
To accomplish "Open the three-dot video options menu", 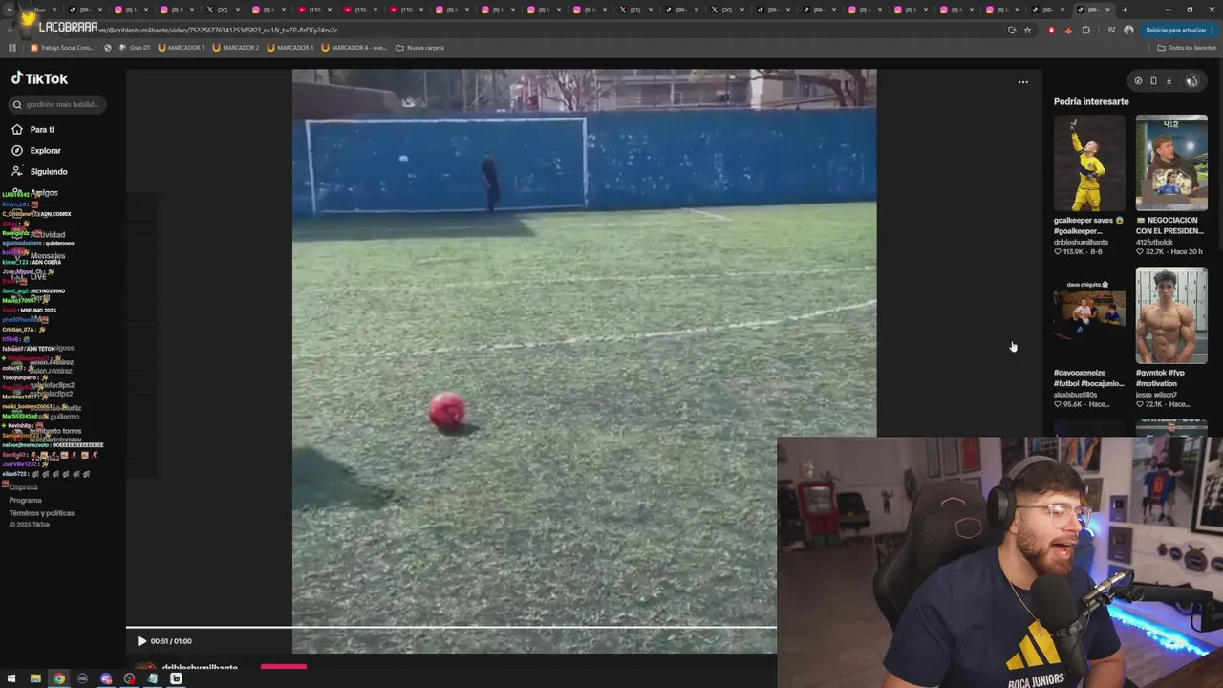I will coord(1023,82).
